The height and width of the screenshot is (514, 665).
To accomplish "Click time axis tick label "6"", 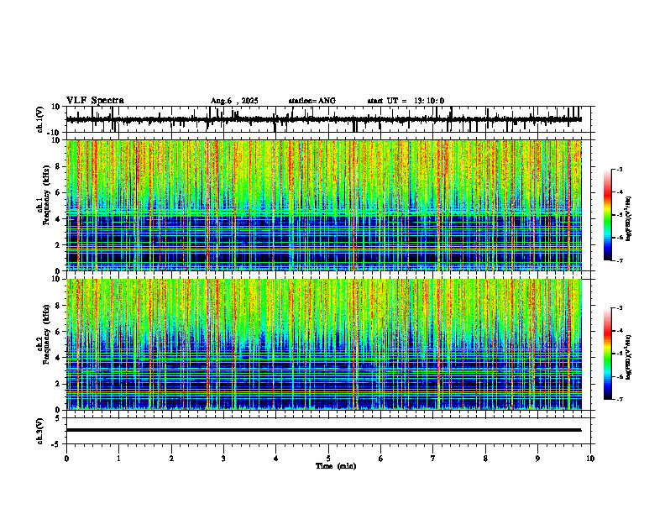I will 381,459.
